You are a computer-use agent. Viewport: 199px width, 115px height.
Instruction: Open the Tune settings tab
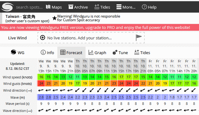point(120,53)
